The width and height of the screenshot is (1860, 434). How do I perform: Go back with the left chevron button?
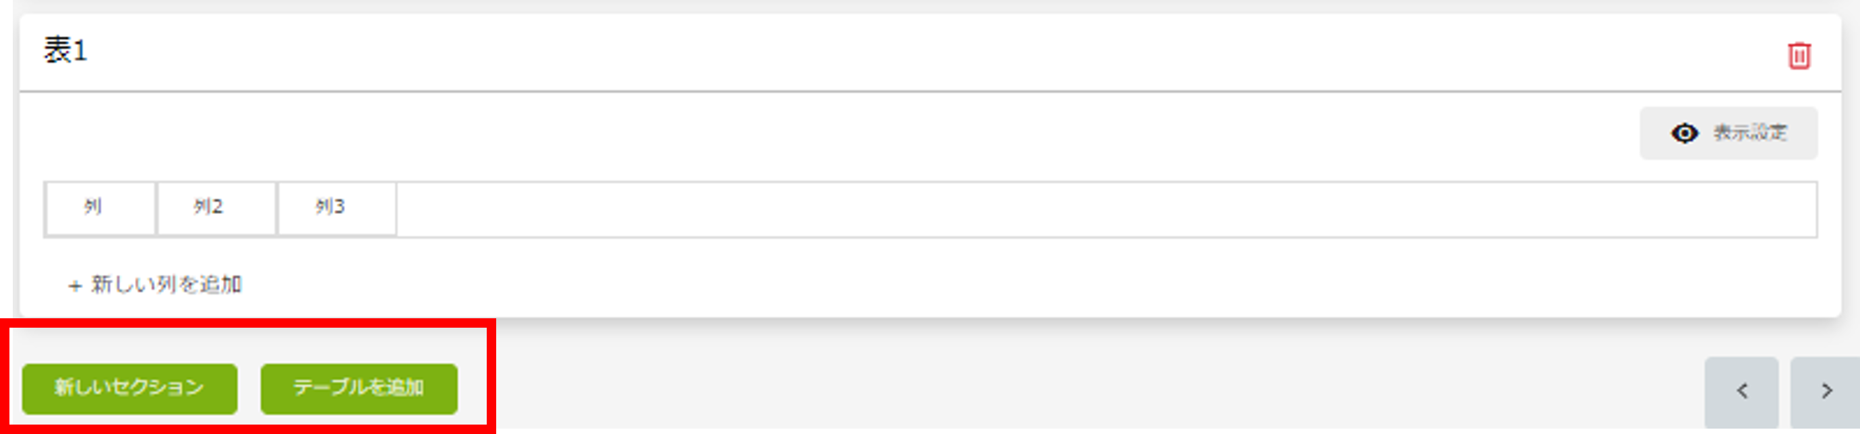click(1741, 392)
